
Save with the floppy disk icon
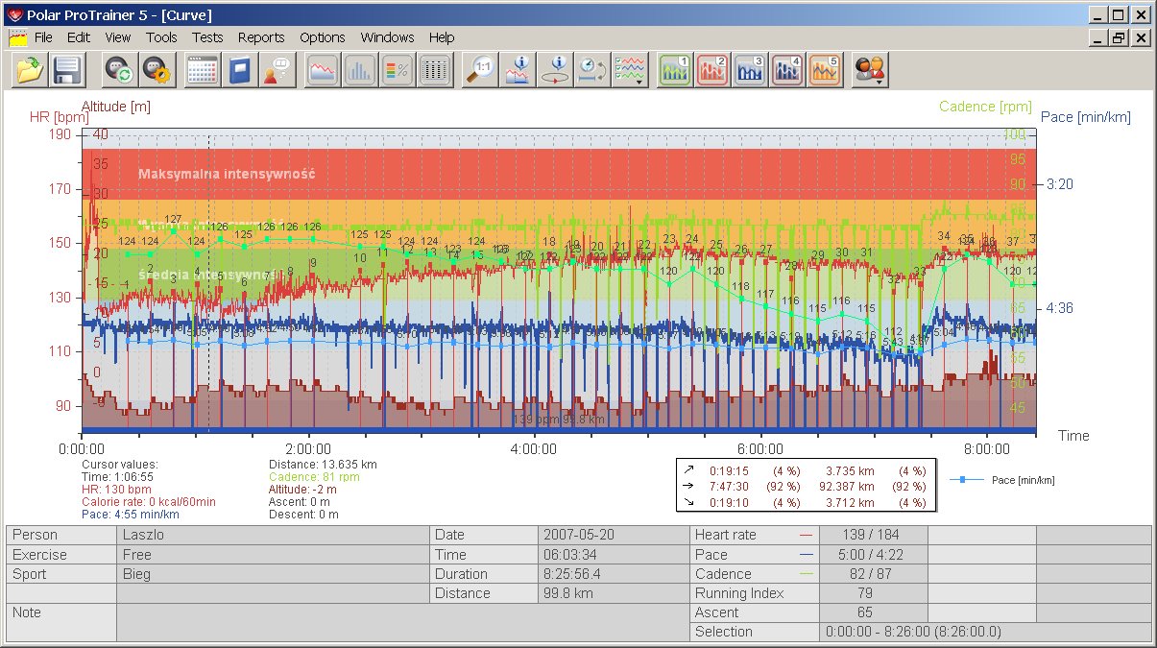(x=68, y=70)
